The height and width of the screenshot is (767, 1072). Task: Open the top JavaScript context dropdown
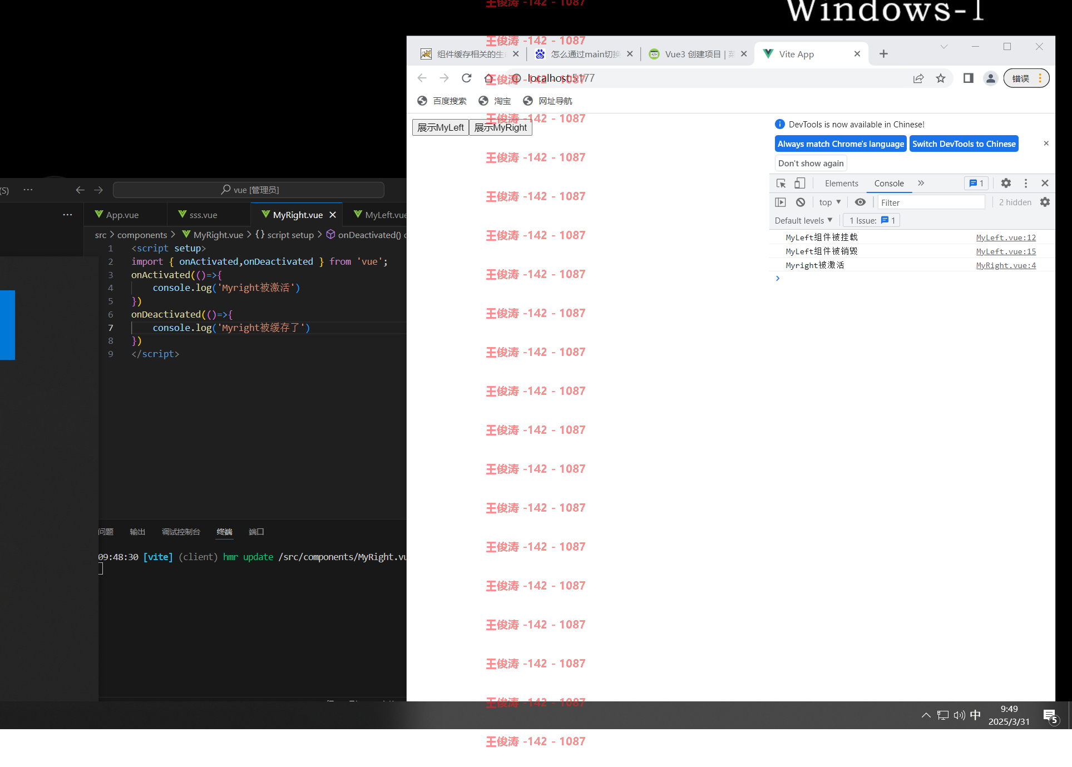pos(830,202)
